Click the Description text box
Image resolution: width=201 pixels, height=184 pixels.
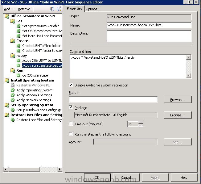coord(149,36)
